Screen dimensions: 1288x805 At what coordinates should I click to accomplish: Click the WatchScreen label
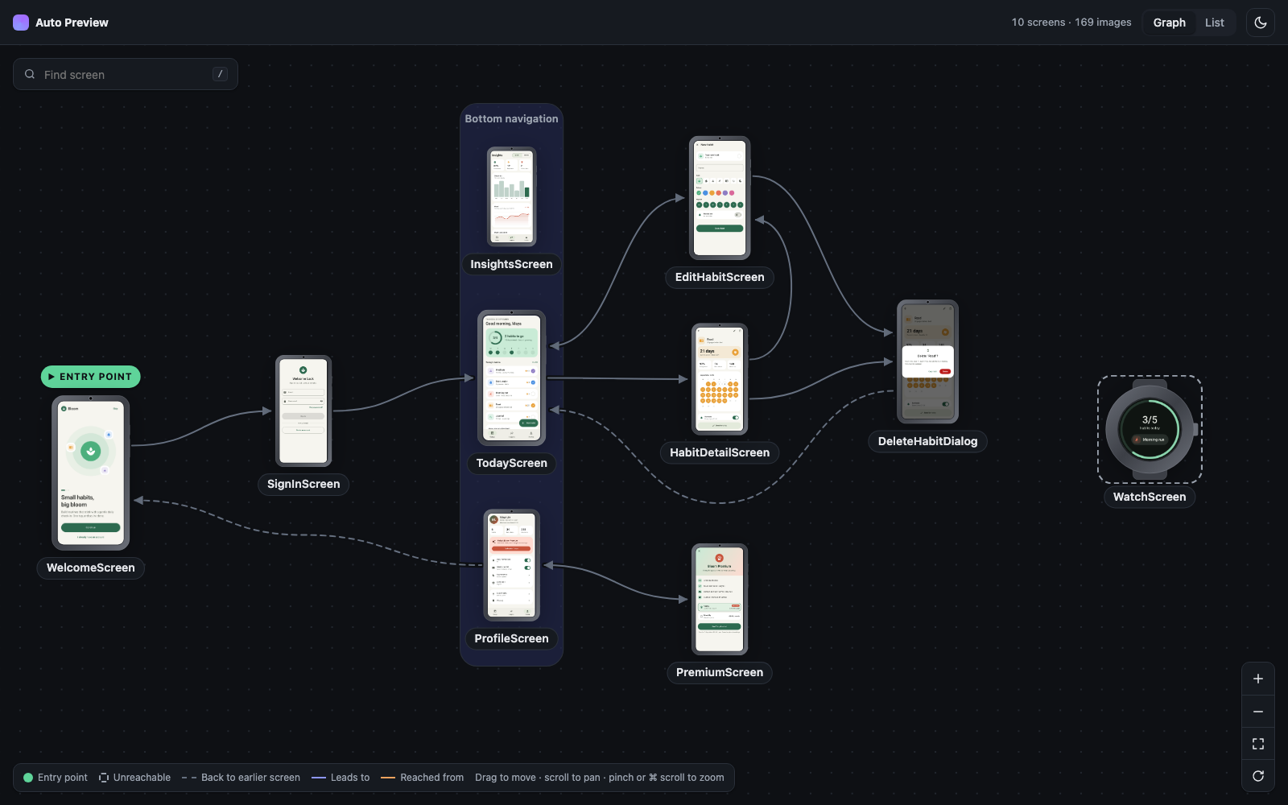pos(1150,497)
